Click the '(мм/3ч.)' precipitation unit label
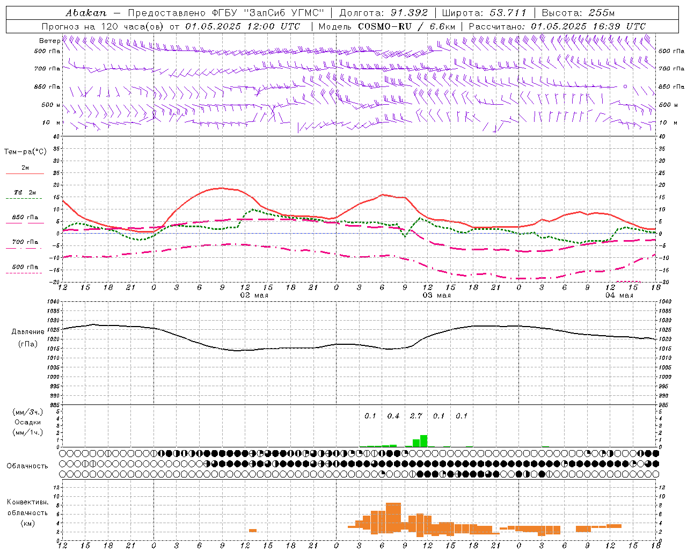The height and width of the screenshot is (550, 687). 28,412
